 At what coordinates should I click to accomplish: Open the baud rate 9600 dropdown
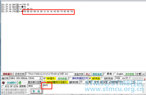click(x=40, y=86)
